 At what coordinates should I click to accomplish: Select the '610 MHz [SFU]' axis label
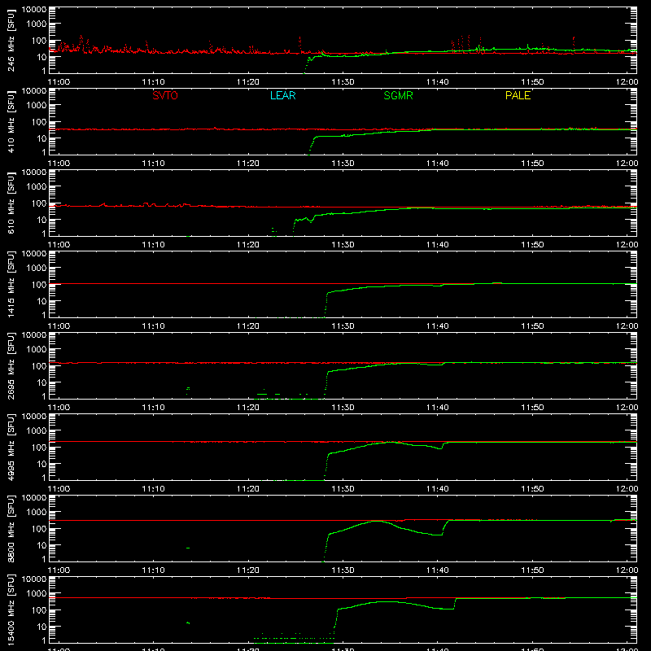tap(11, 203)
